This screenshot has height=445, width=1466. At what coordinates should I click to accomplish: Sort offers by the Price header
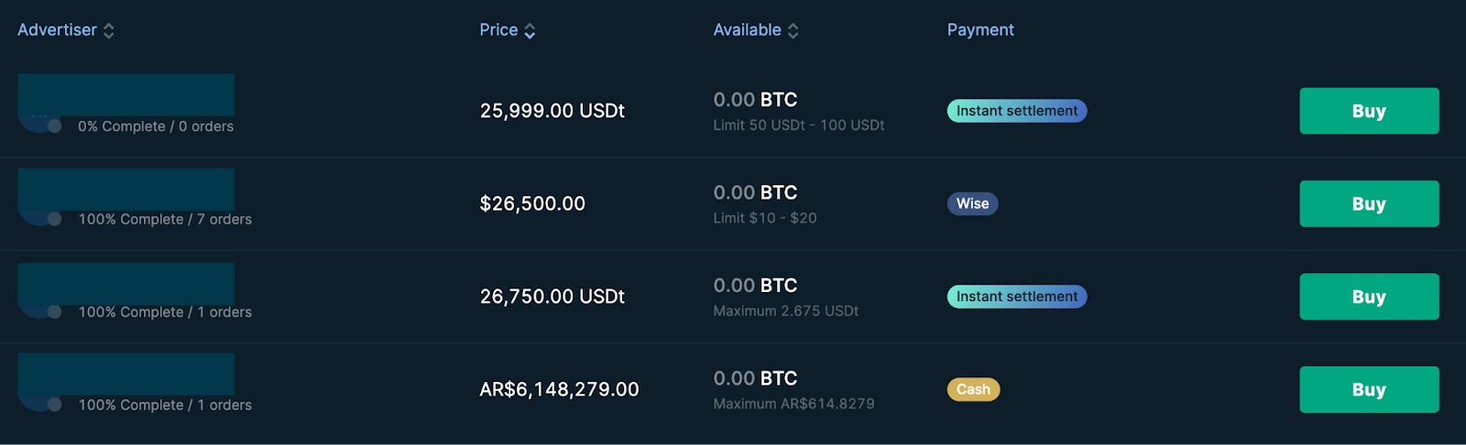tap(498, 30)
